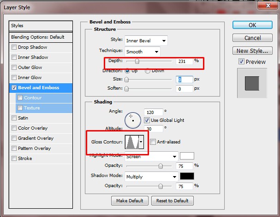Open the white highlight color swatch

point(187,156)
